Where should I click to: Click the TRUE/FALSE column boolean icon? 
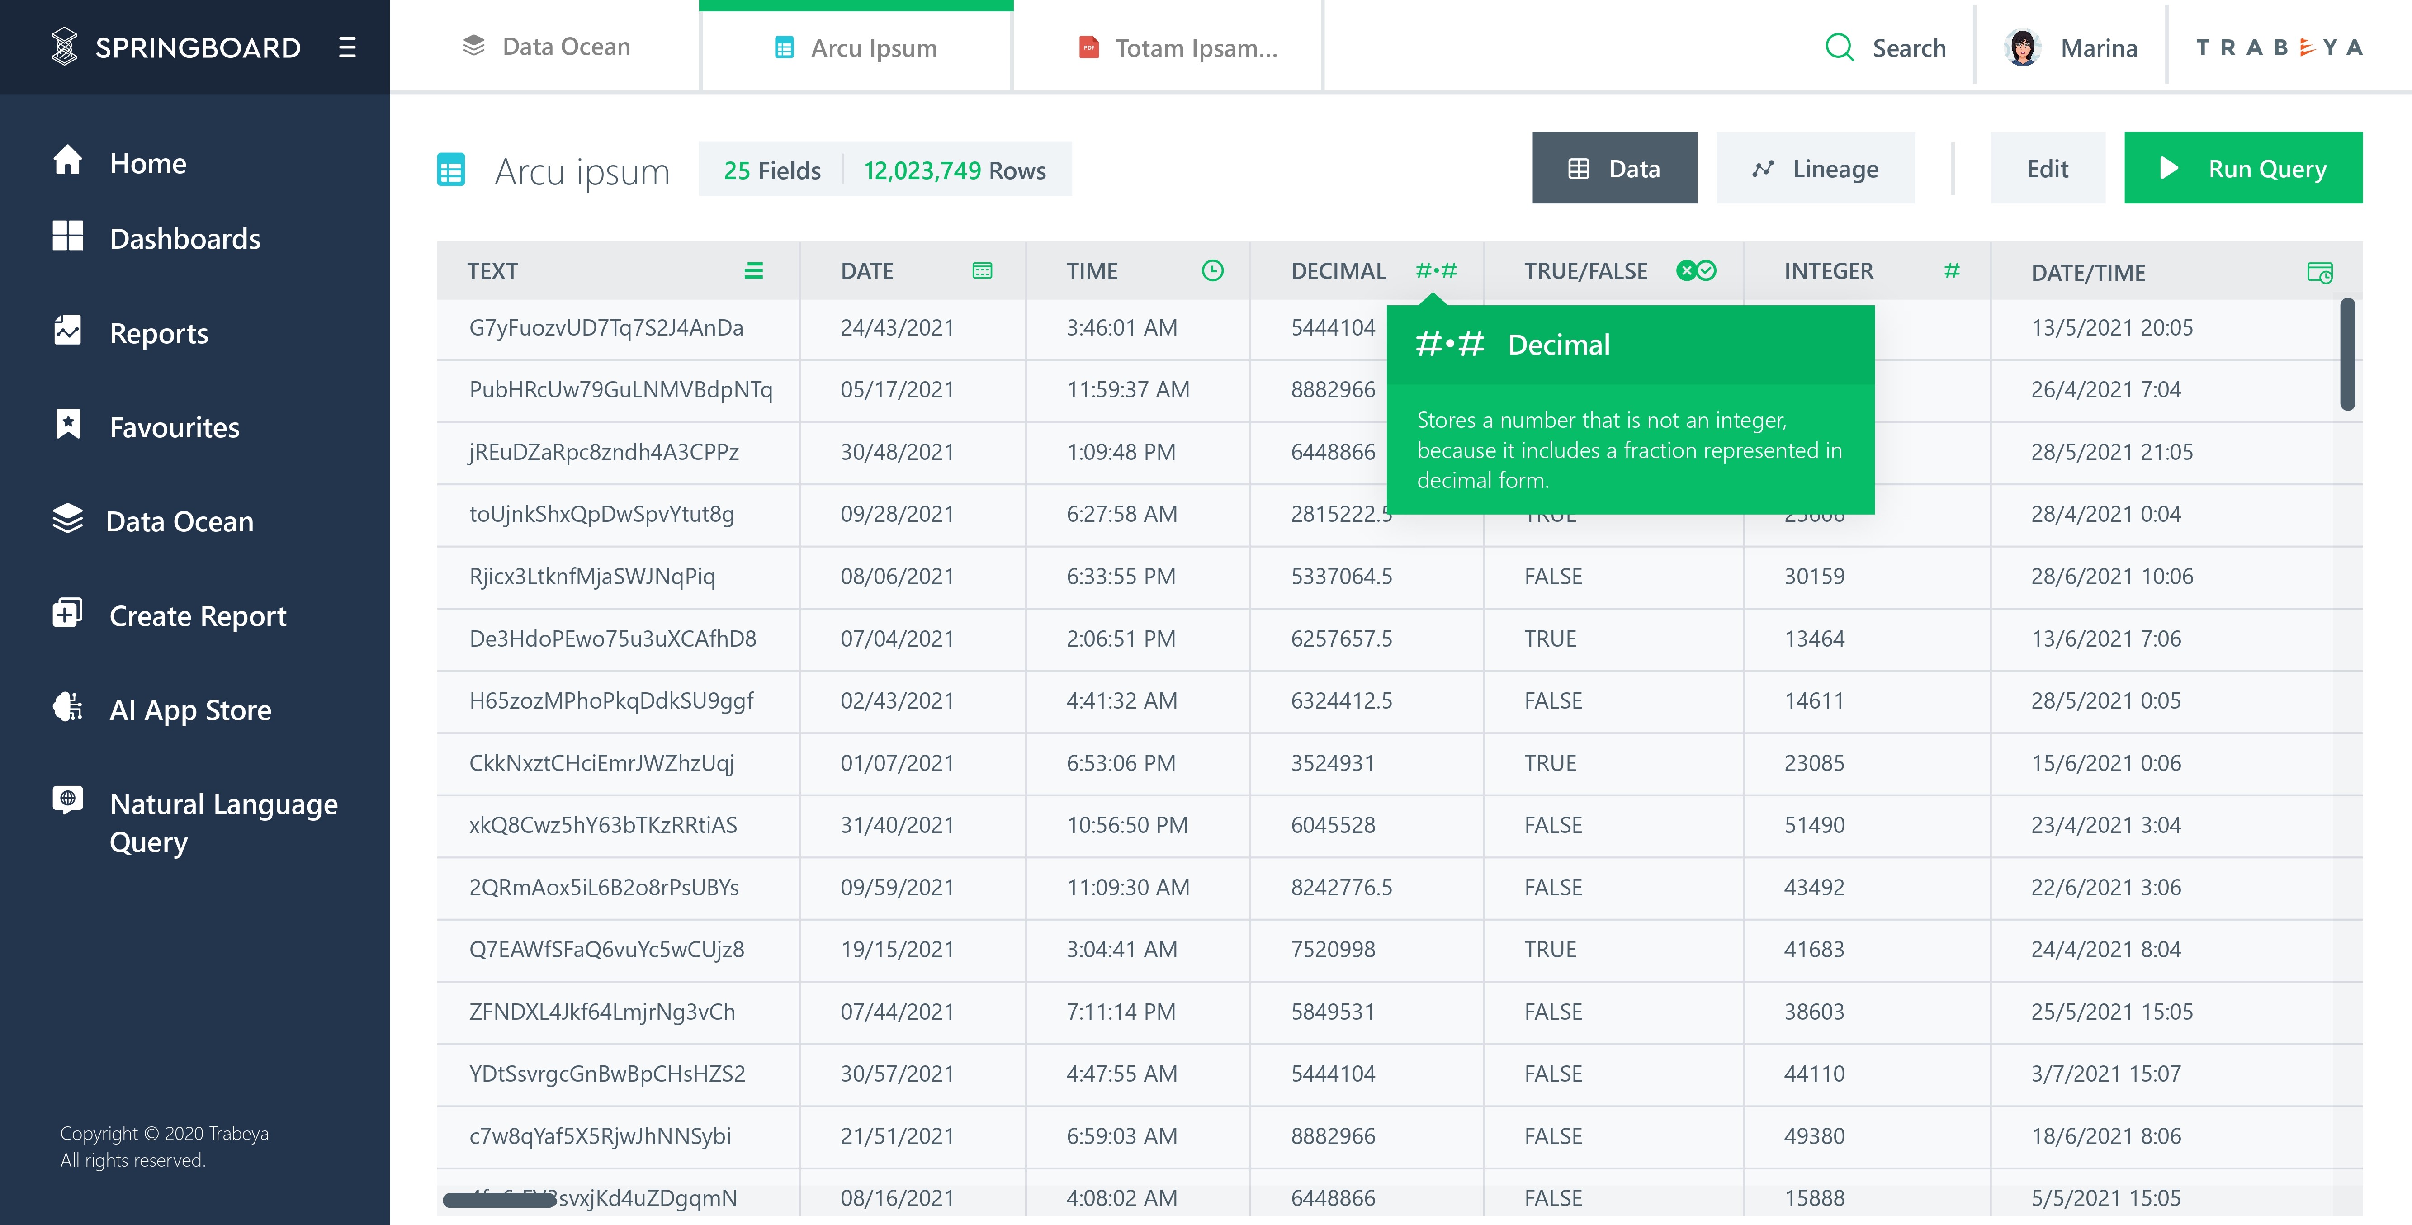[x=1696, y=271]
